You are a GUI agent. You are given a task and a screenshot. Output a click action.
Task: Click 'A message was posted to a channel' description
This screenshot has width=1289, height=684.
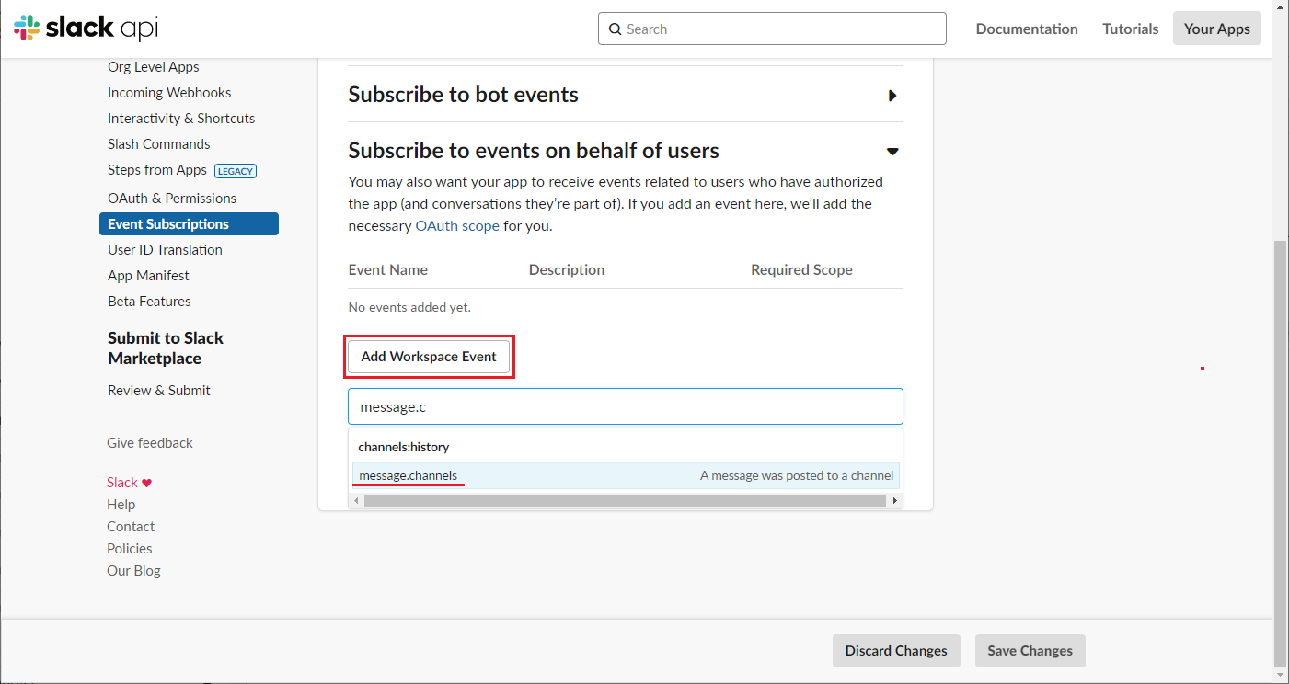pos(797,475)
